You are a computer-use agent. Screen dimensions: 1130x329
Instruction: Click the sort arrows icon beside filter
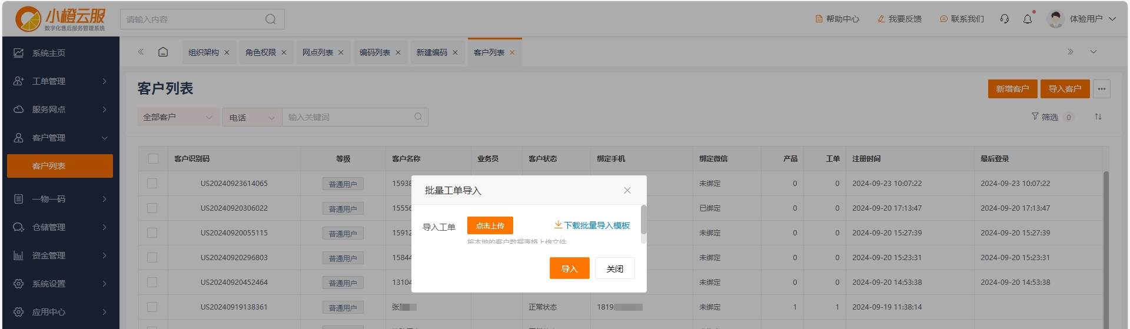[1098, 117]
